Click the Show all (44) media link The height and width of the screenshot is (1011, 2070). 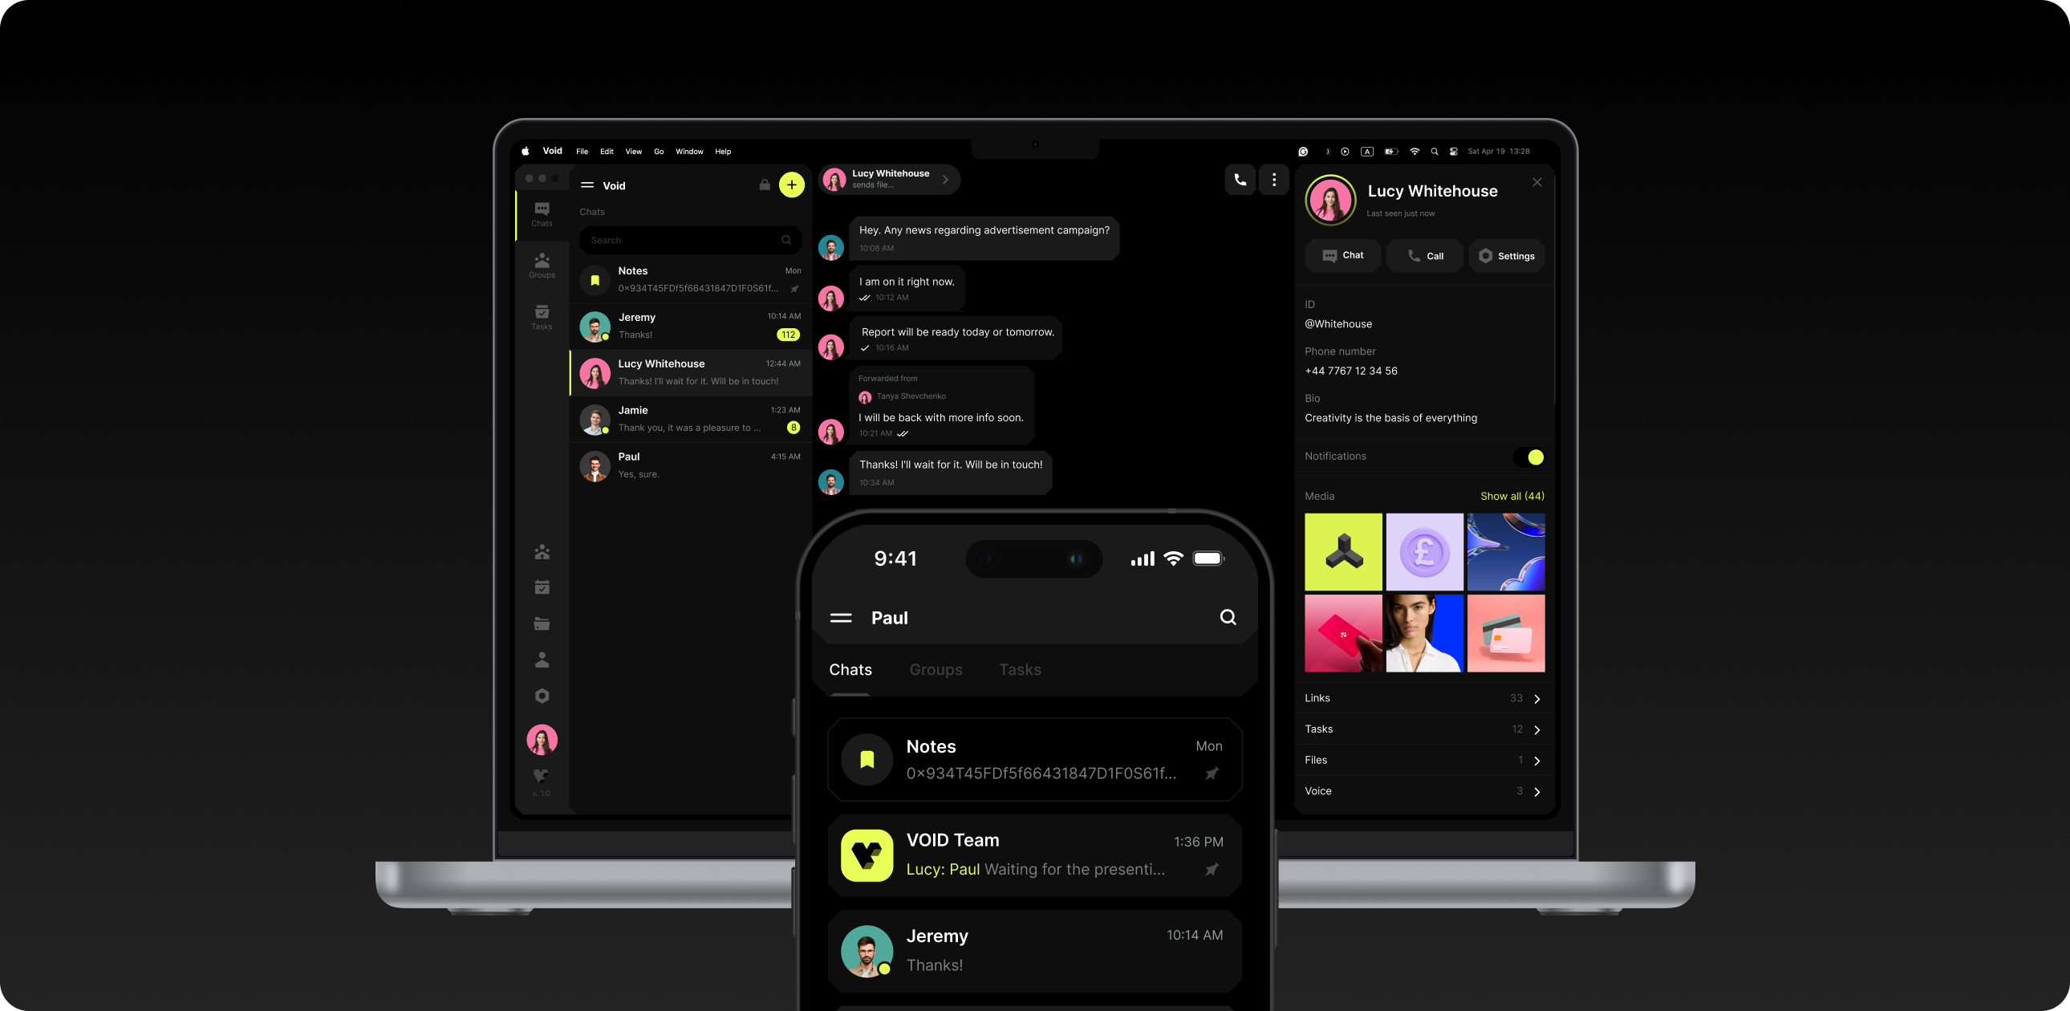pyautogui.click(x=1512, y=496)
